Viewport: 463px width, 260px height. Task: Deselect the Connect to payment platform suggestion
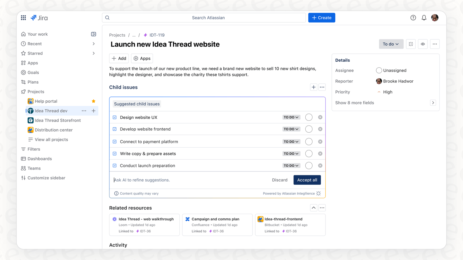[x=114, y=141]
